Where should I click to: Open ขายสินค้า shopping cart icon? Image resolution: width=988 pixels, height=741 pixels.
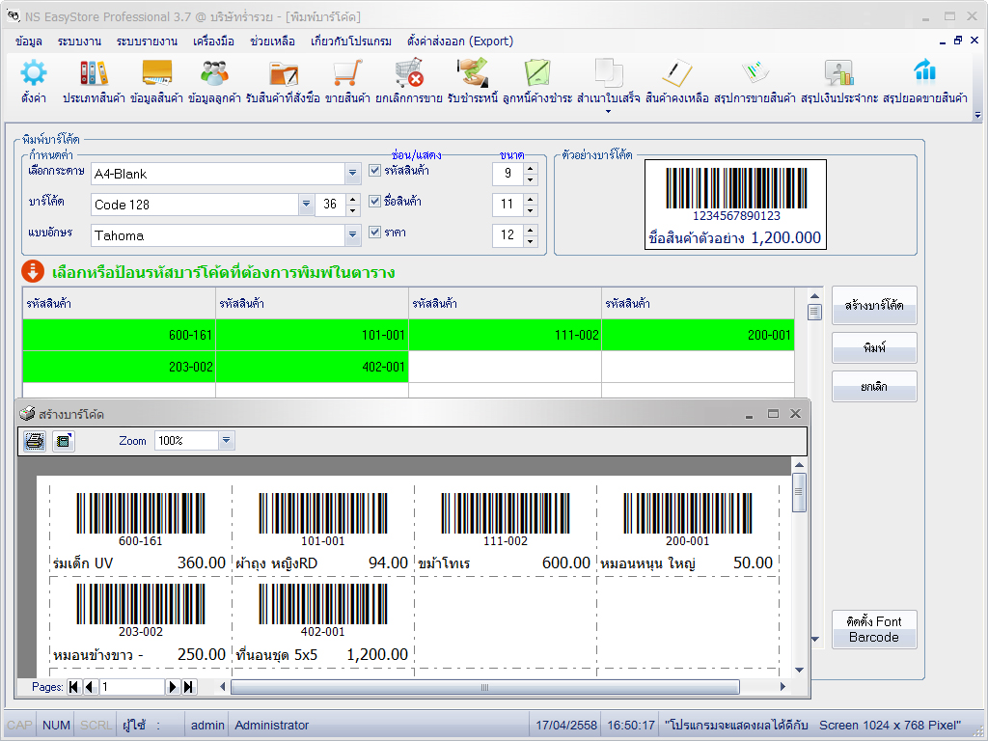(347, 73)
